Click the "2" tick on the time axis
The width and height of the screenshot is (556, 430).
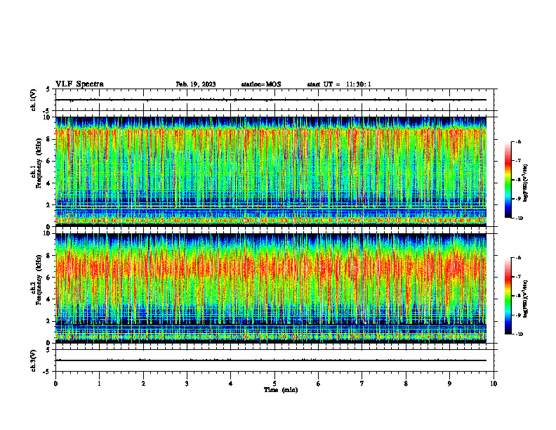[x=143, y=384]
